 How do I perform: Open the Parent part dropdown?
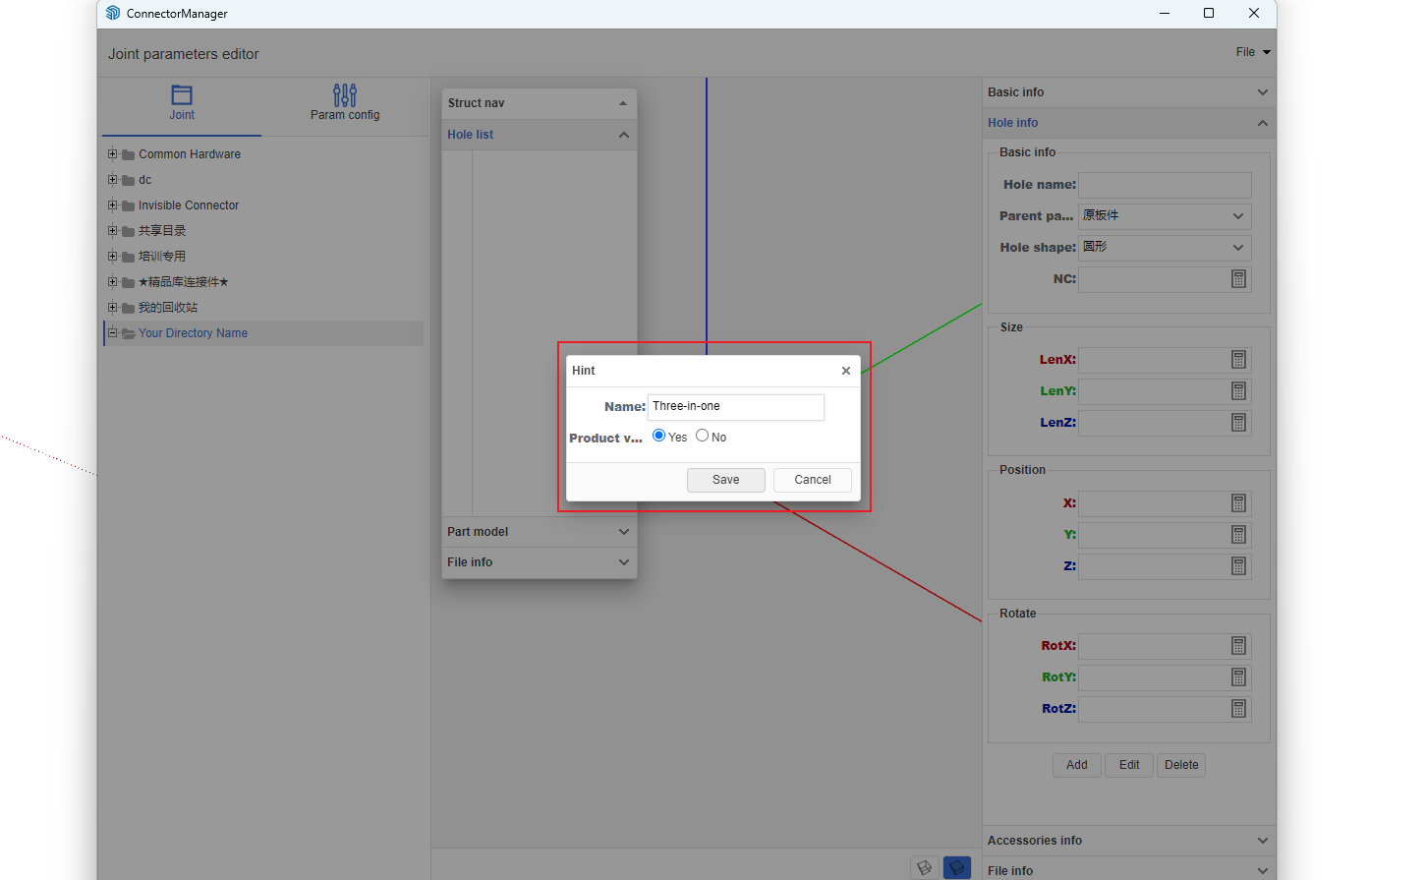click(1164, 216)
